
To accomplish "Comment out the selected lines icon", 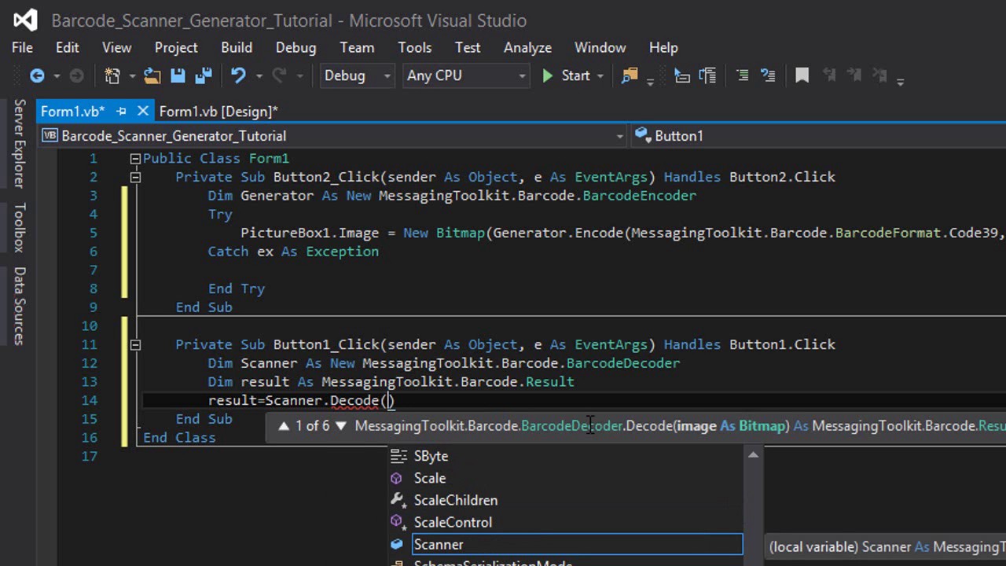I will point(742,75).
